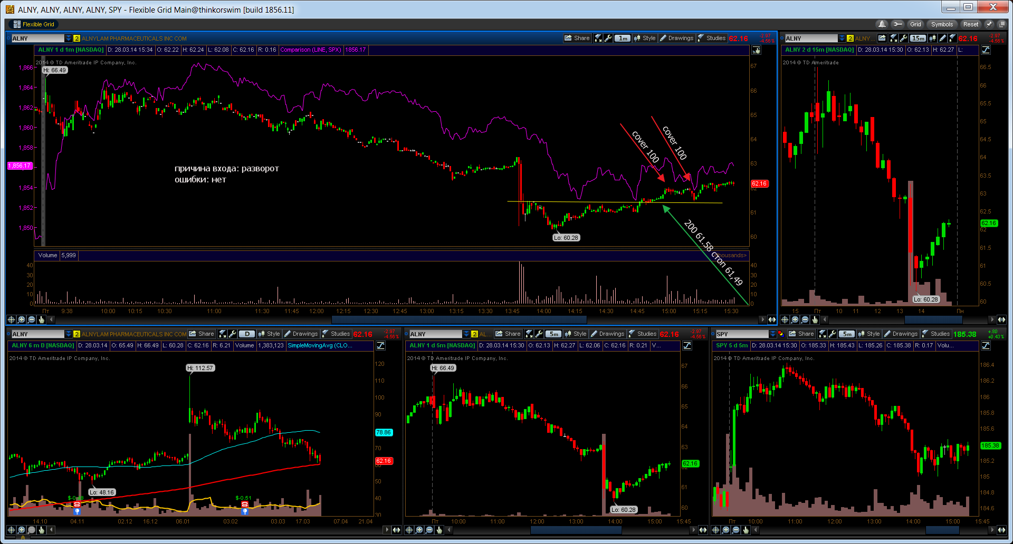Image resolution: width=1013 pixels, height=544 pixels.
Task: Zoom out on the 1m chart
Action: point(31,319)
